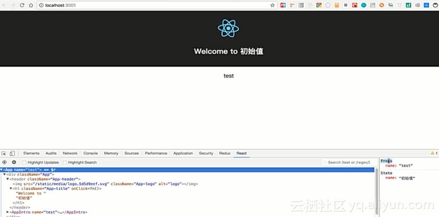Select React component target inspector icon
This screenshot has height=217, width=439.
pyautogui.click(x=4, y=162)
